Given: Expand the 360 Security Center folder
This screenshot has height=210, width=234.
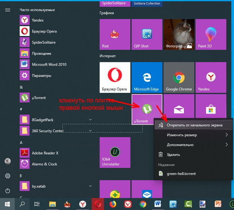Looking at the screenshot, I should 90,131.
